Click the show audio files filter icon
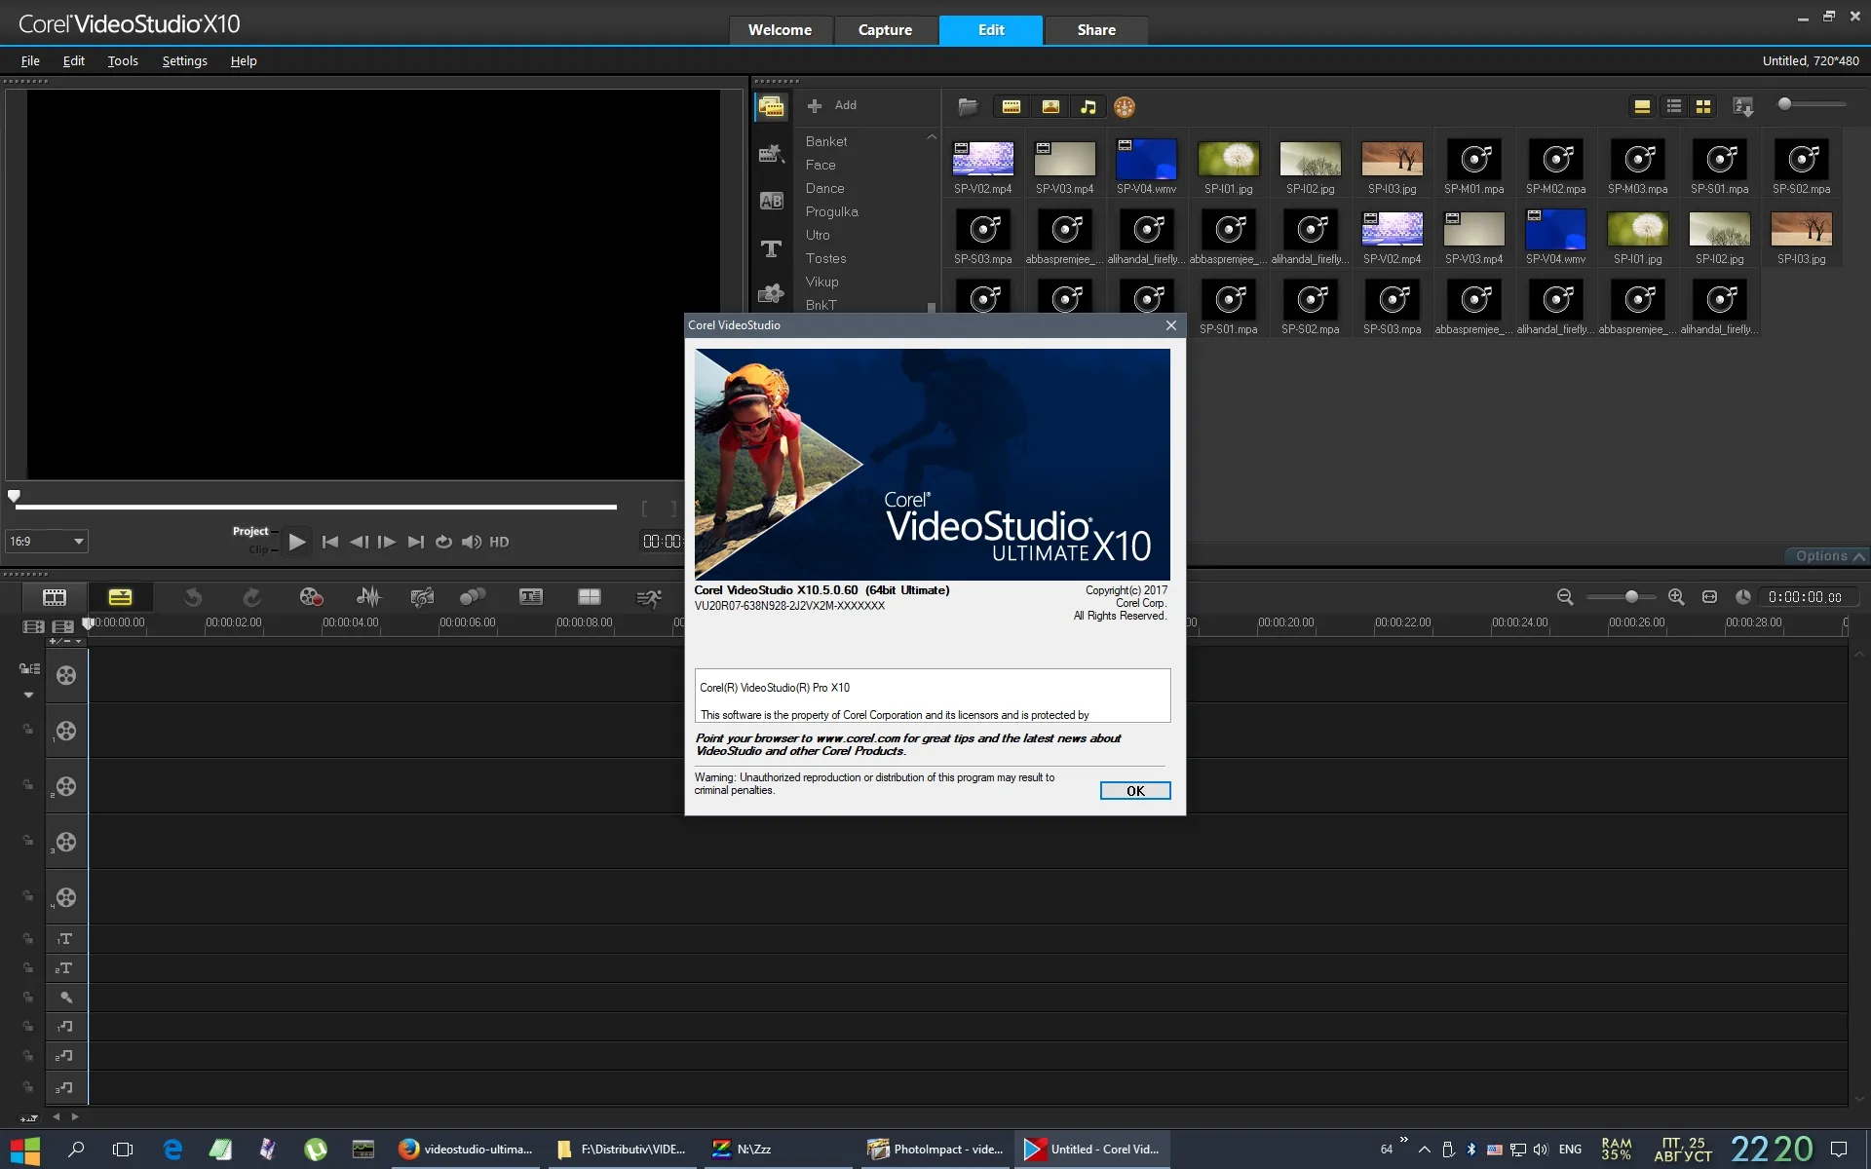1871x1169 pixels. click(x=1088, y=106)
